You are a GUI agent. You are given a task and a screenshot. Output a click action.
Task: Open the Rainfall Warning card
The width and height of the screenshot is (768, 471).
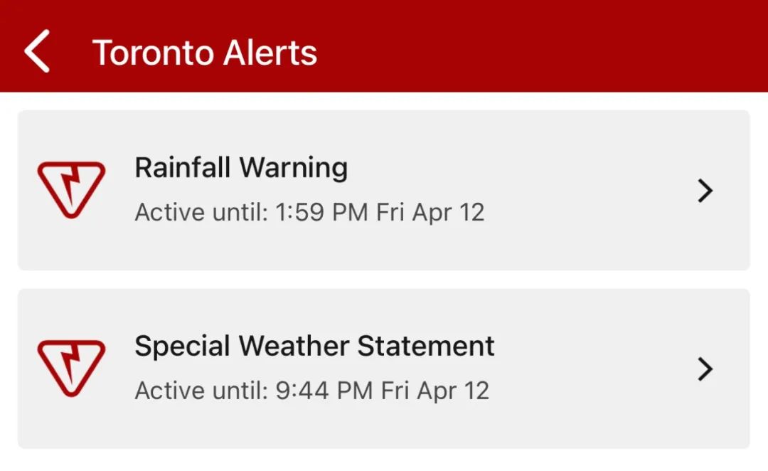pos(384,190)
